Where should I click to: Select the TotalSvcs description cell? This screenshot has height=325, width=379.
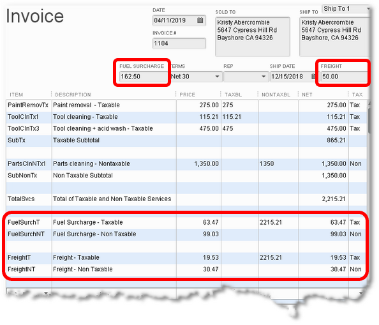(114, 199)
